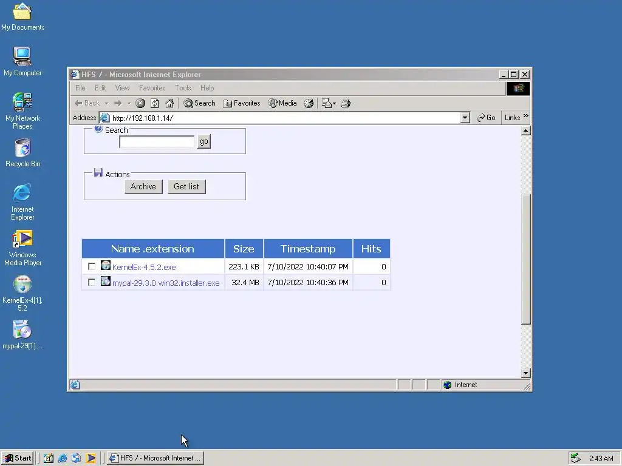Click the Archive button
The image size is (622, 466).
point(143,187)
